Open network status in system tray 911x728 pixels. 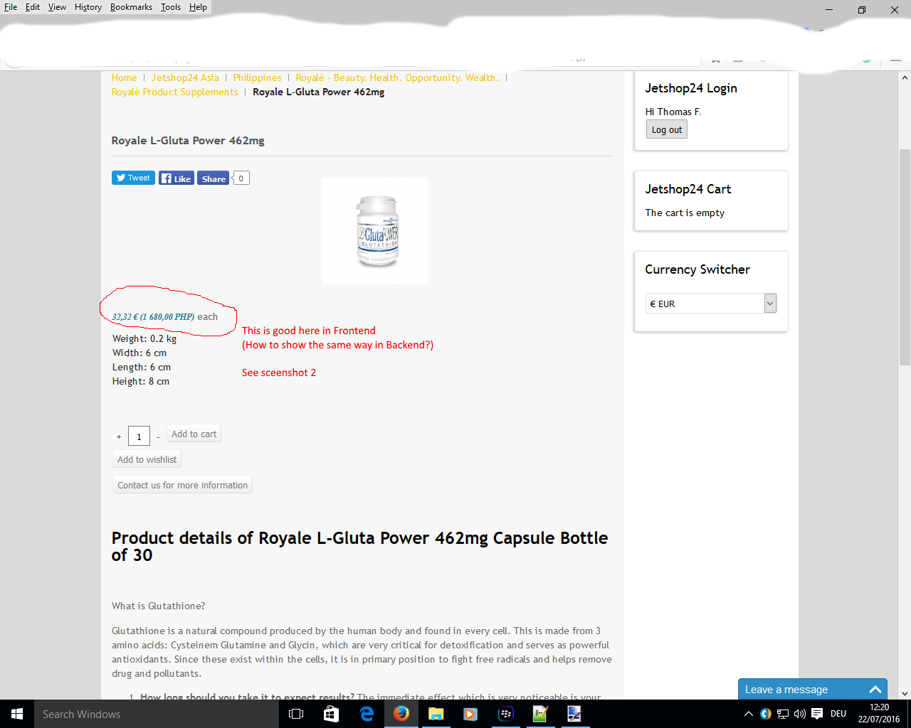pos(783,714)
